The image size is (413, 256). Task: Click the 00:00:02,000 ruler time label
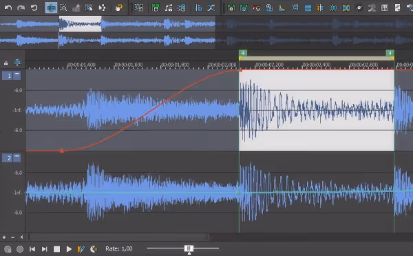click(x=222, y=65)
